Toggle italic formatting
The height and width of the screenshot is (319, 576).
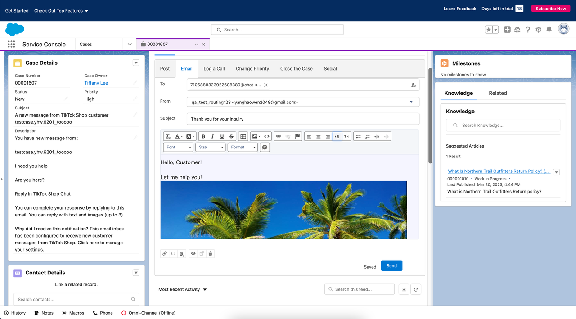pyautogui.click(x=212, y=136)
